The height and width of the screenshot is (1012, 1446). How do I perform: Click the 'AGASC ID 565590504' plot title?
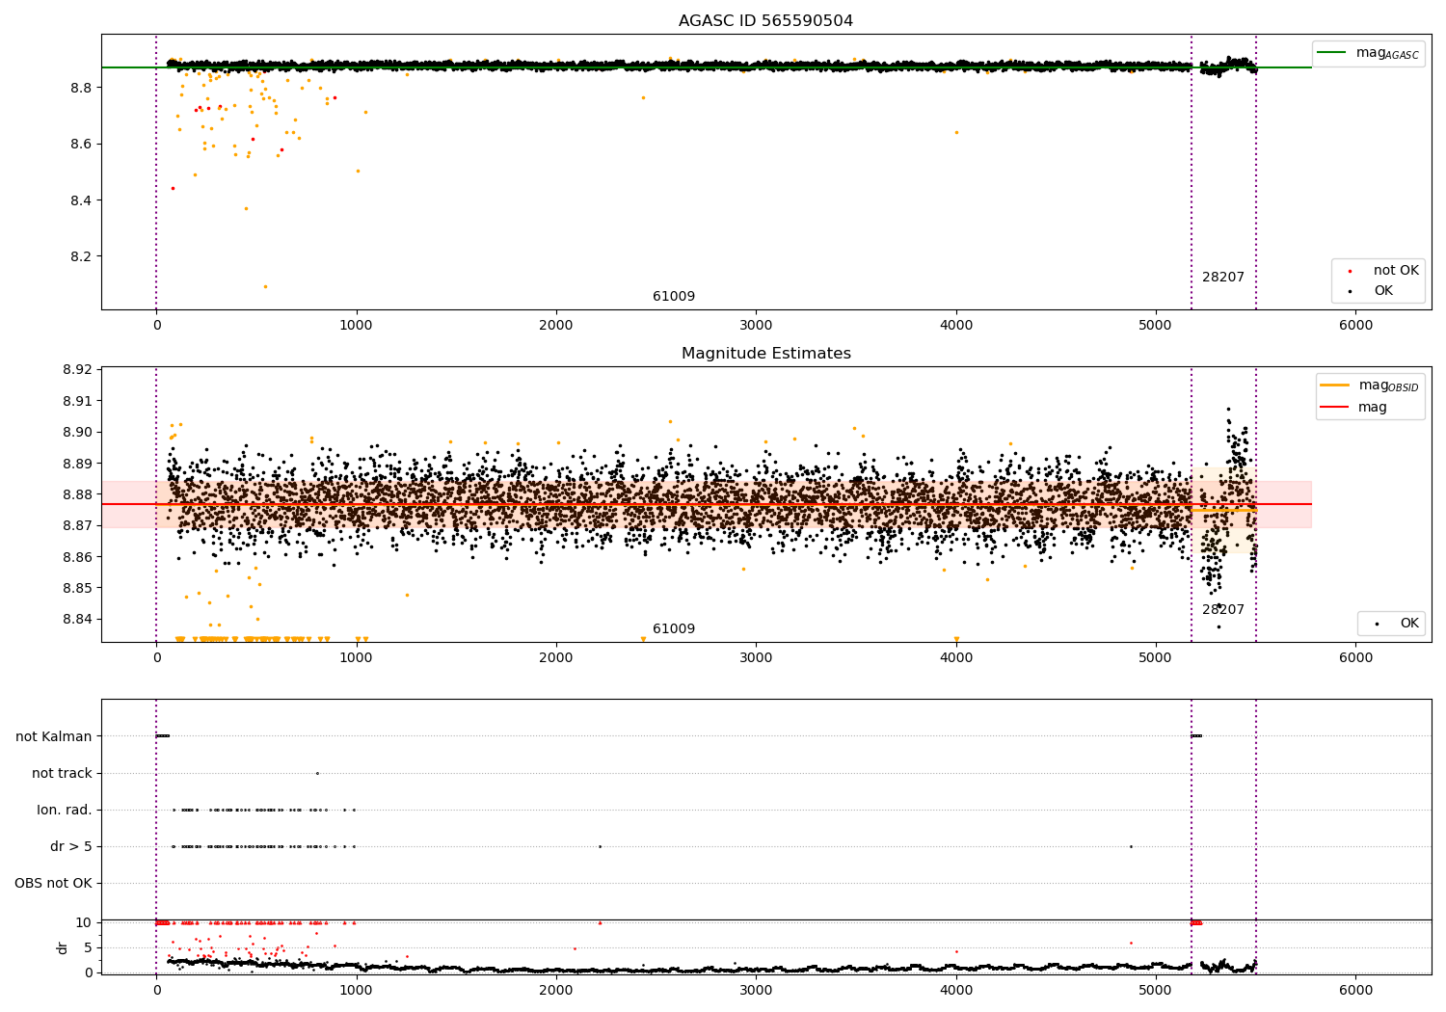[x=765, y=20]
